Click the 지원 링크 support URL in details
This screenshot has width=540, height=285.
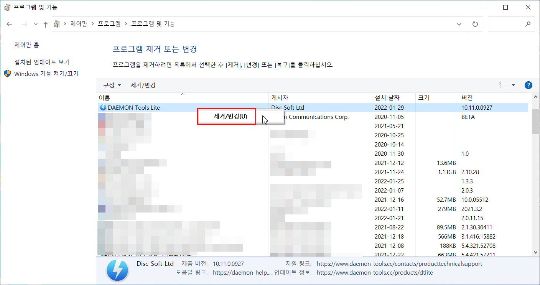click(399, 264)
